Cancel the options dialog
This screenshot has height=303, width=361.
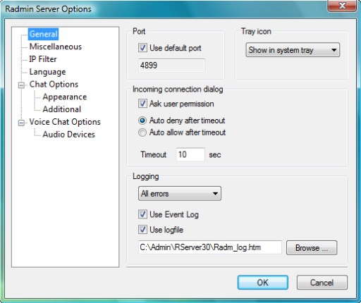(322, 283)
